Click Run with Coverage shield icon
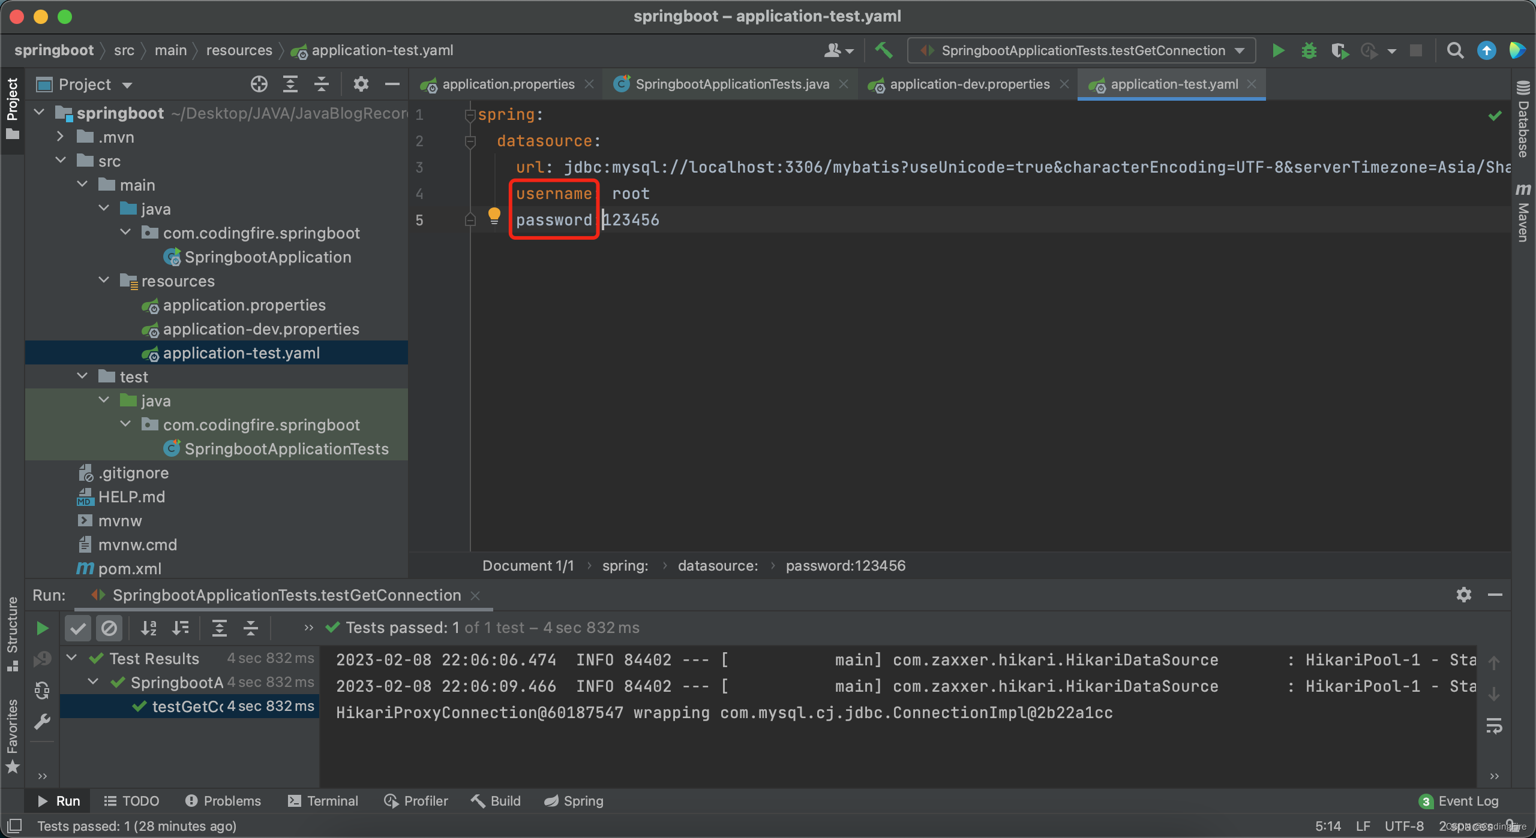This screenshot has height=838, width=1536. tap(1339, 50)
